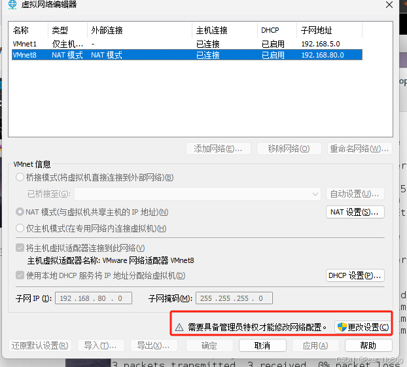Select the NAT 模式 radio button

point(20,212)
